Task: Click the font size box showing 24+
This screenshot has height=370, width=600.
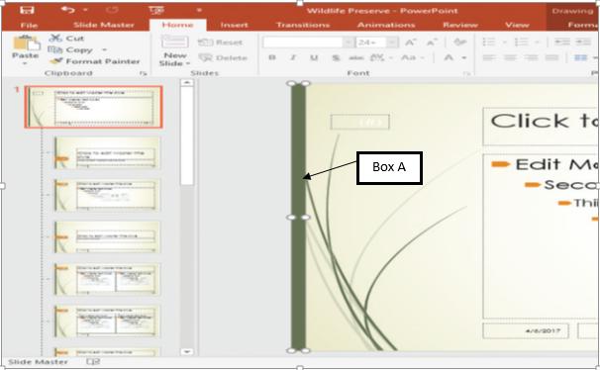Action: point(370,42)
